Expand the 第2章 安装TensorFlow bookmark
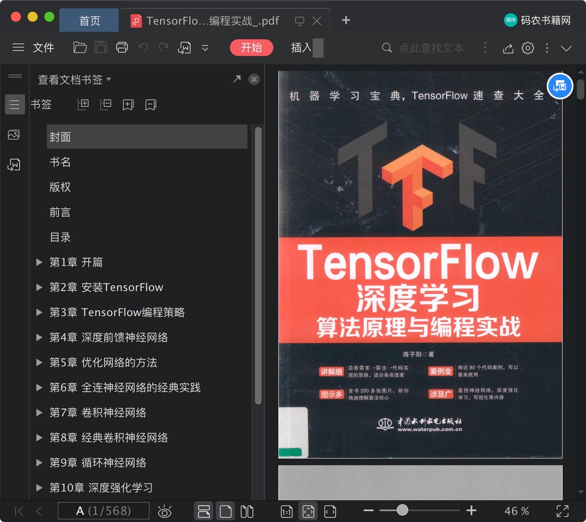Screen dimensions: 586x522 click(39, 287)
